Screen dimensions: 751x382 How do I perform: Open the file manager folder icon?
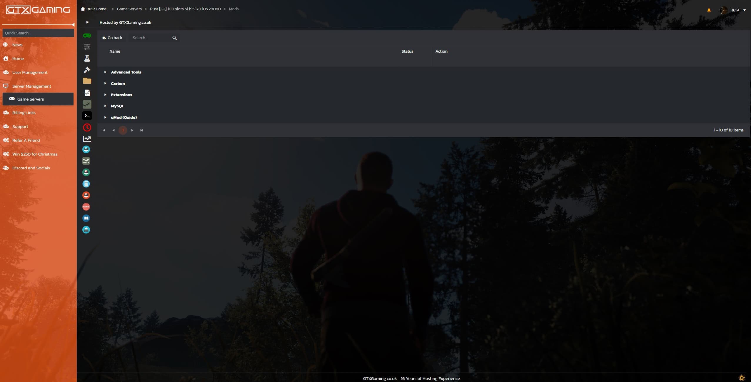click(x=87, y=81)
